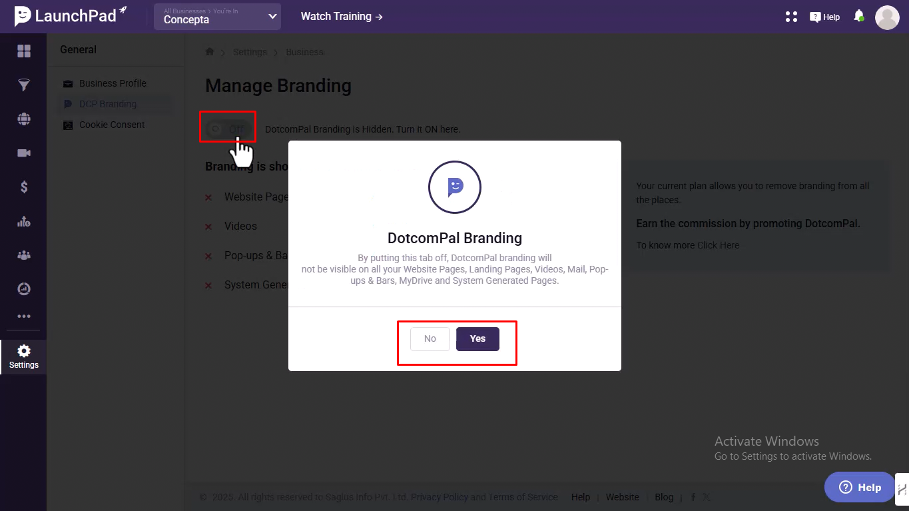Open the Terms of Service link

[523, 497]
